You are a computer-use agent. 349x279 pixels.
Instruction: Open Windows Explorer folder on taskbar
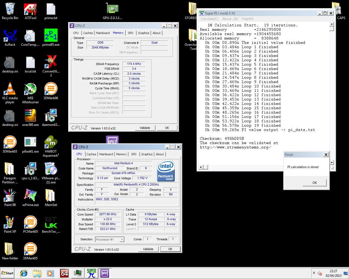[x=37, y=273]
